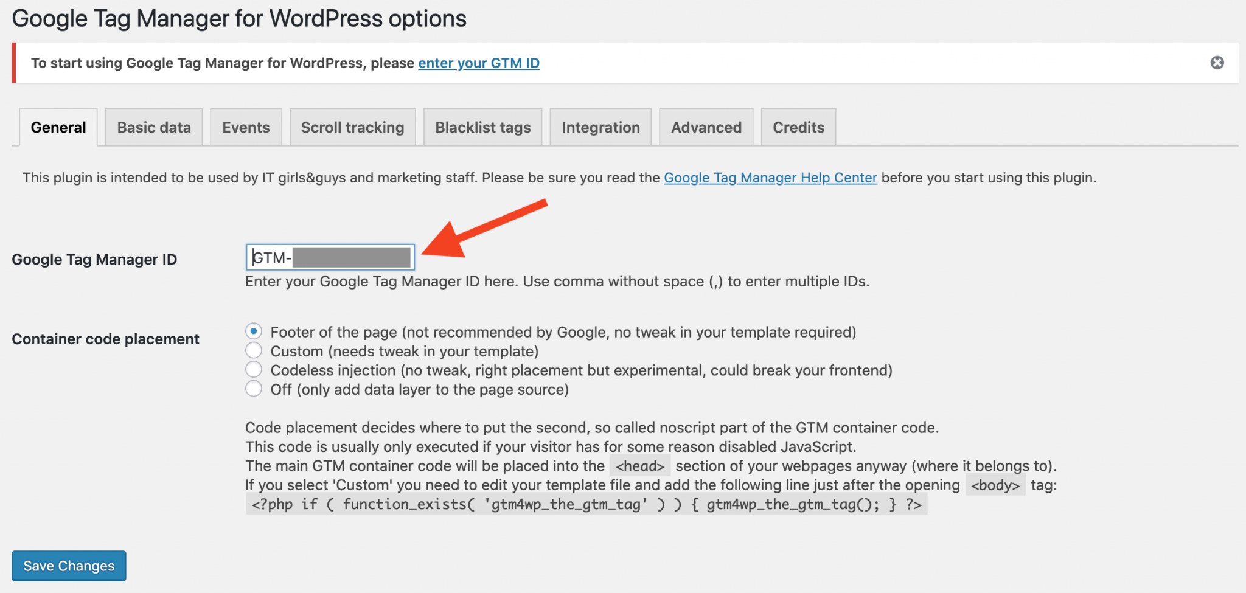Turn container code placement Off
1246x593 pixels.
tap(254, 388)
